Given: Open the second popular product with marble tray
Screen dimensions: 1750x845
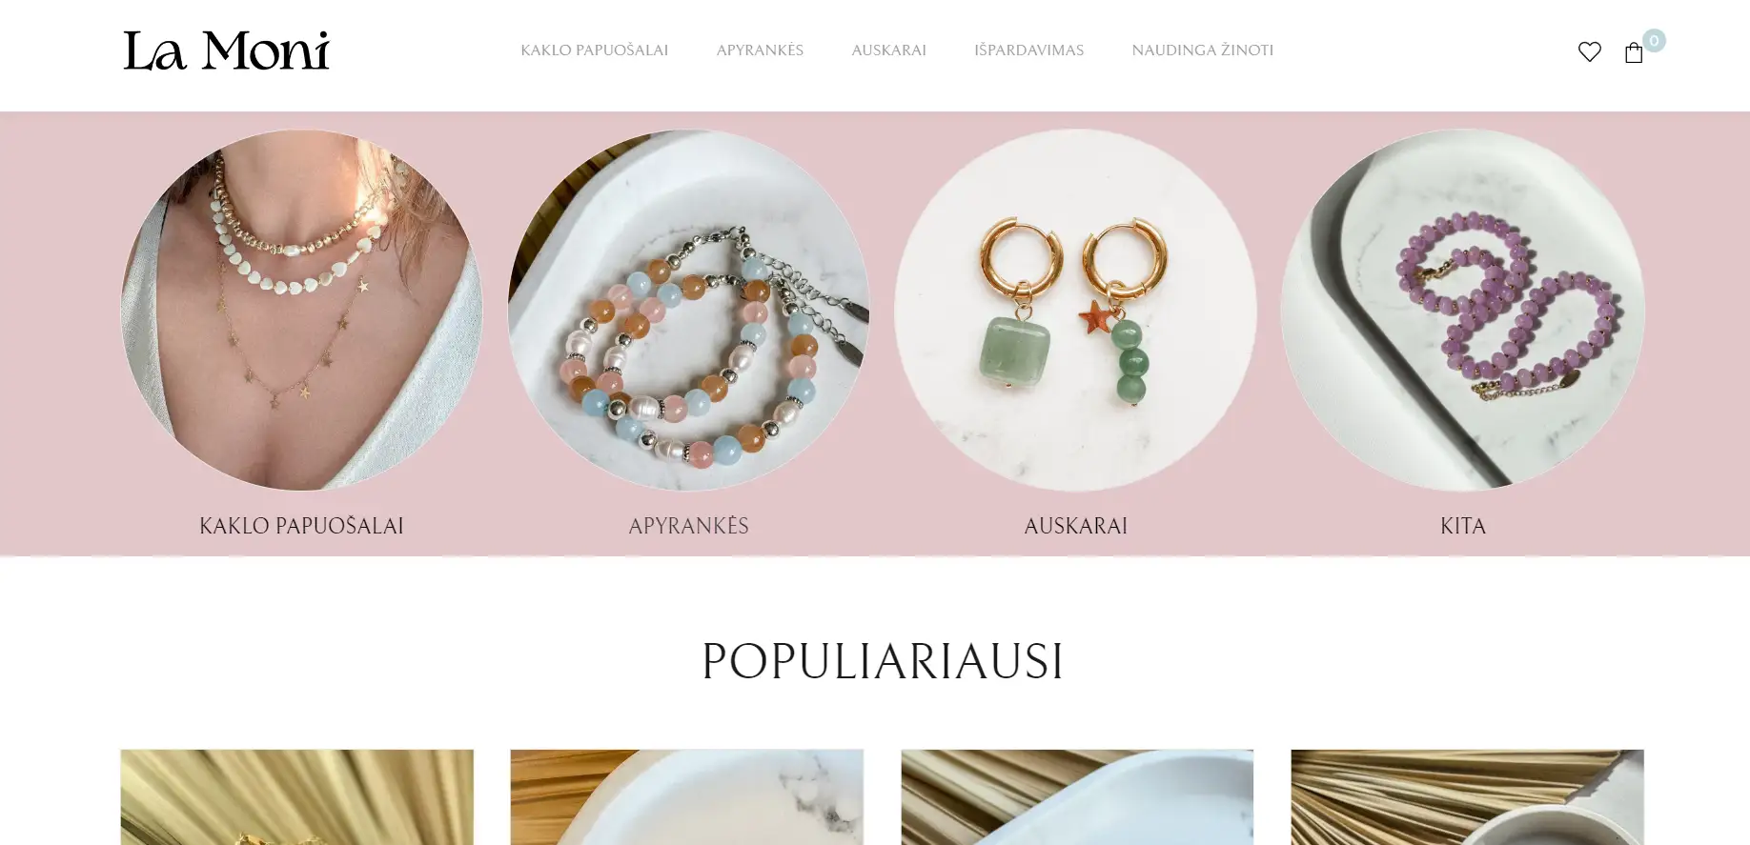Looking at the screenshot, I should [x=686, y=797].
